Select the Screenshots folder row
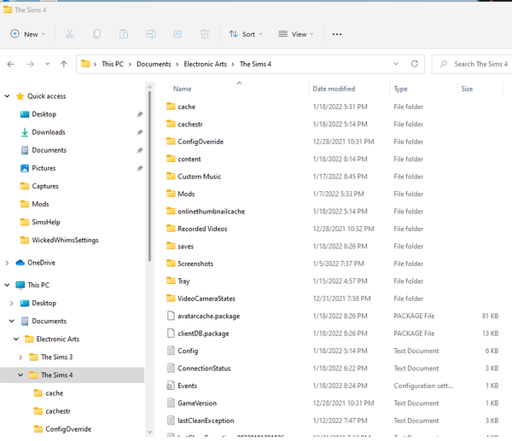This screenshot has height=441, width=512. click(333, 264)
